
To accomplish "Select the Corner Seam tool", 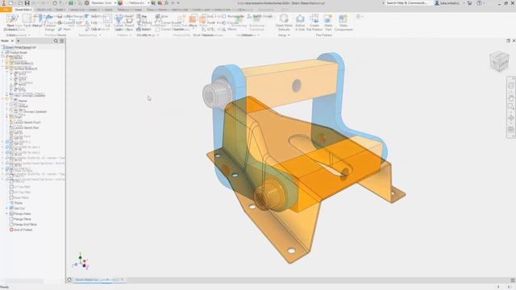I will pyautogui.click(x=119, y=23).
